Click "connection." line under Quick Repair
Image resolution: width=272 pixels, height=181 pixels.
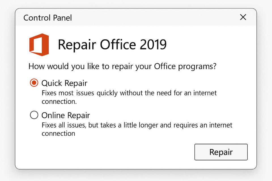pyautogui.click(x=59, y=101)
